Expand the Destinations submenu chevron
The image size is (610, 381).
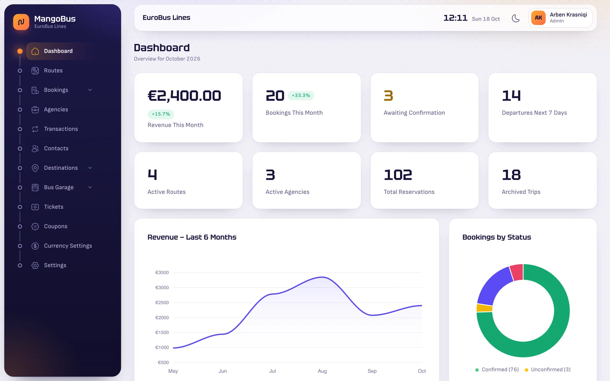pyautogui.click(x=90, y=168)
